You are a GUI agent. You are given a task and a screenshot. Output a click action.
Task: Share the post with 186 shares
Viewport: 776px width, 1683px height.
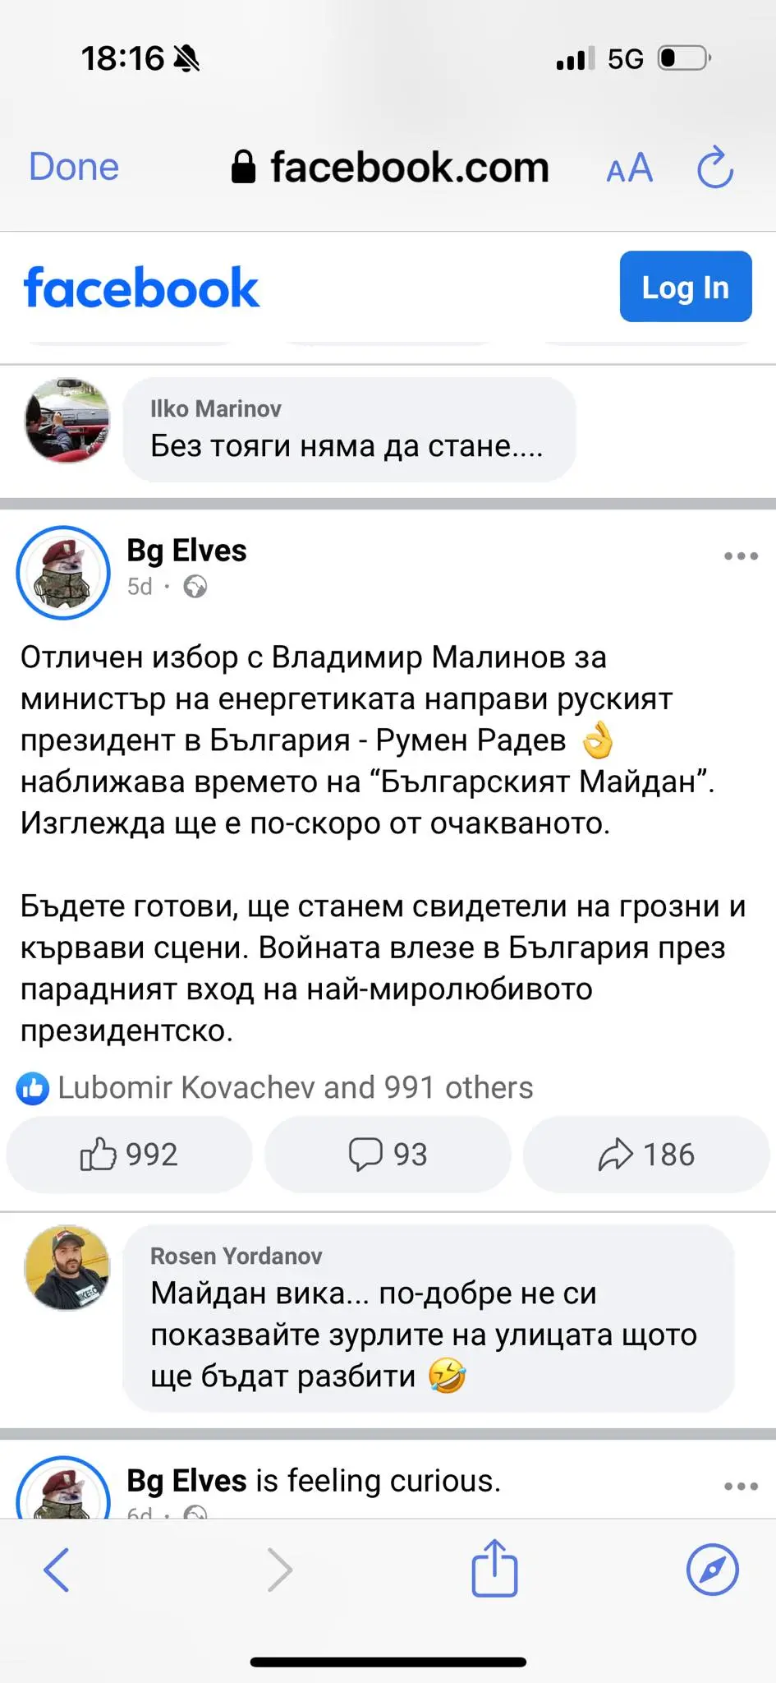646,1155
